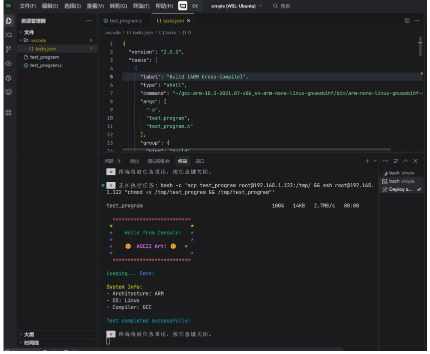430x354 pixels.
Task: Maximize the terminal panel with up chevron
Action: click(x=406, y=161)
